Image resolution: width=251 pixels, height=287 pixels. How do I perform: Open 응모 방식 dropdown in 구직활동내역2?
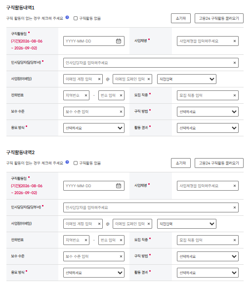tap(94, 273)
